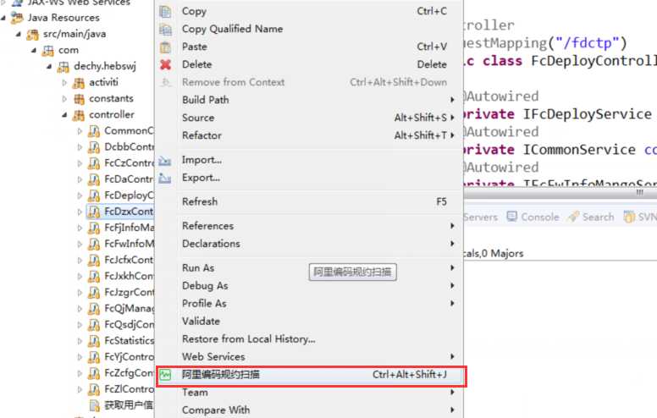Open the Debug As submenu

[310, 286]
